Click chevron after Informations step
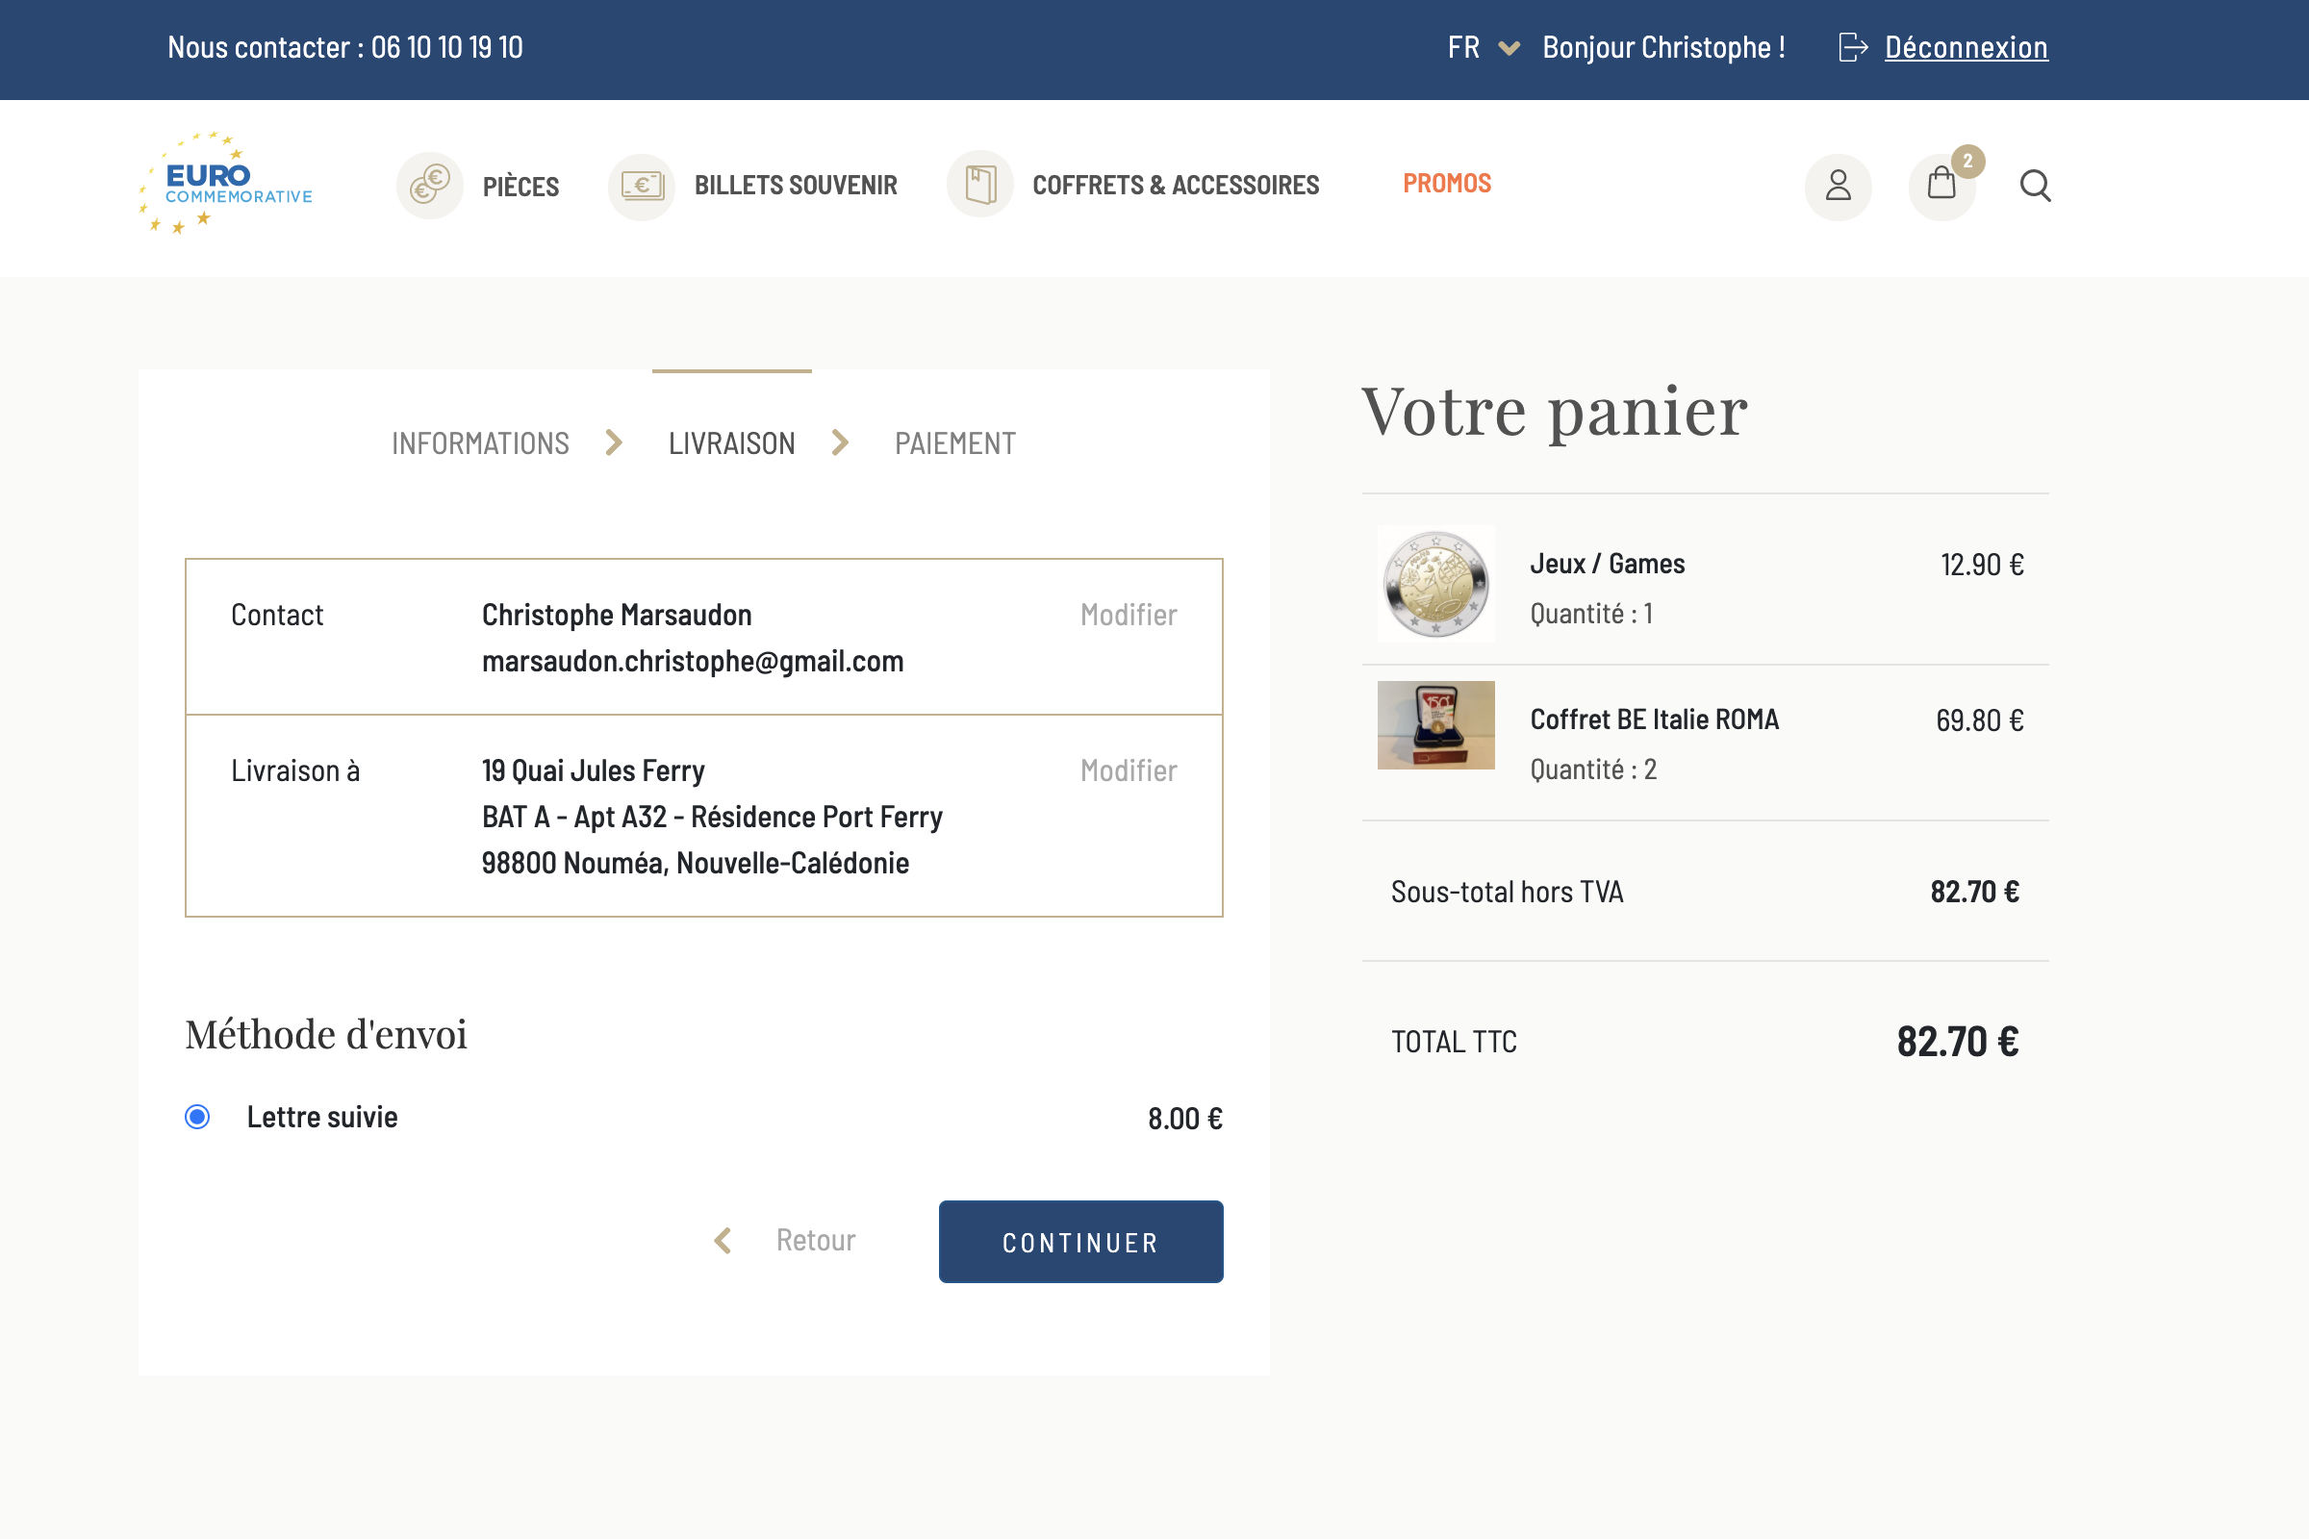The width and height of the screenshot is (2309, 1539). tap(615, 442)
